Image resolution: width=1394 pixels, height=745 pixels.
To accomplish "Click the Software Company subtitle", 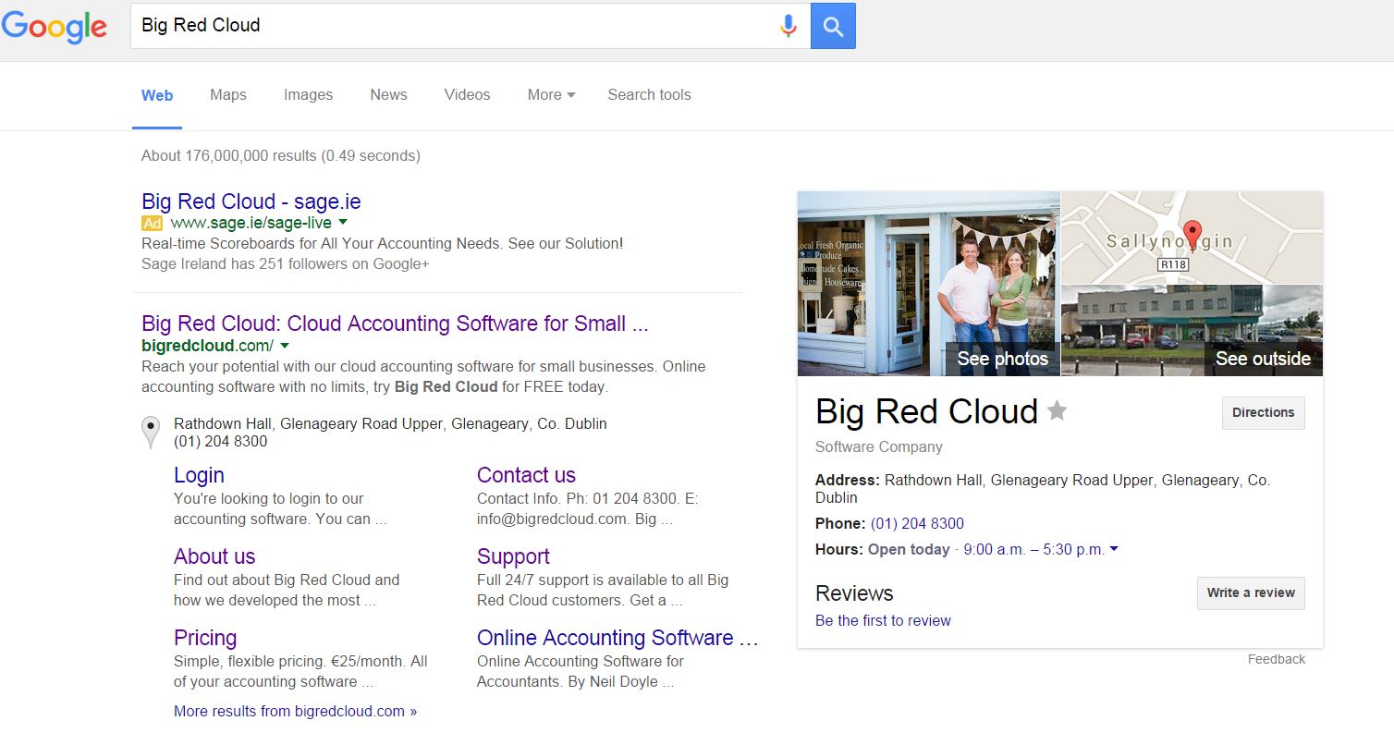I will pos(879,446).
